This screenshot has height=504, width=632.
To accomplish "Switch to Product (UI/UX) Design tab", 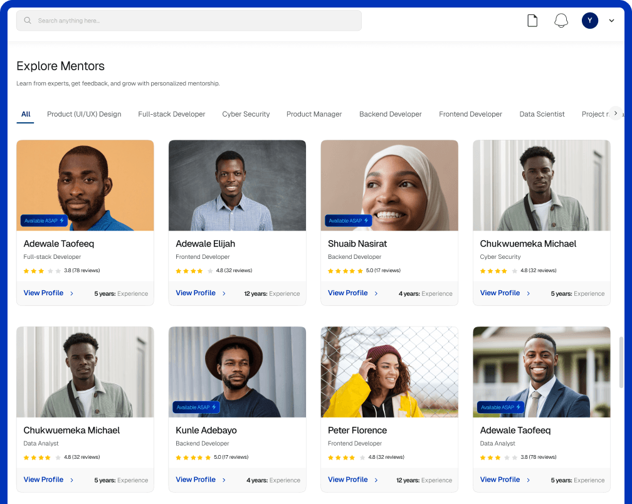I will click(x=84, y=114).
